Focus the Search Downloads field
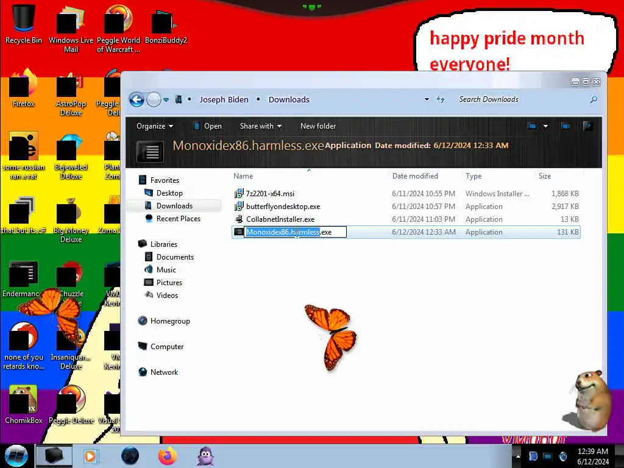This screenshot has width=624, height=468. 522,99
